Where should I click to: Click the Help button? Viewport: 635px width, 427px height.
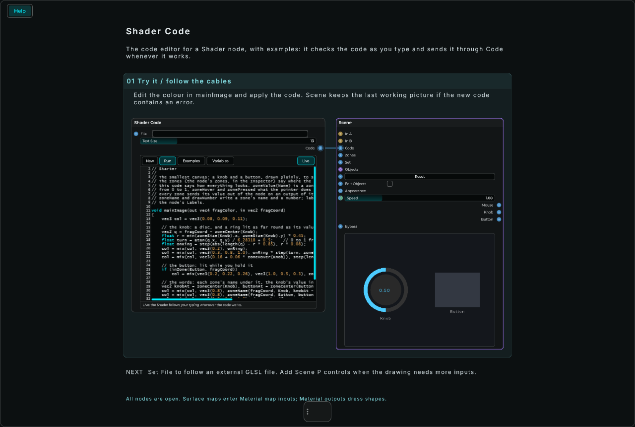(x=20, y=11)
